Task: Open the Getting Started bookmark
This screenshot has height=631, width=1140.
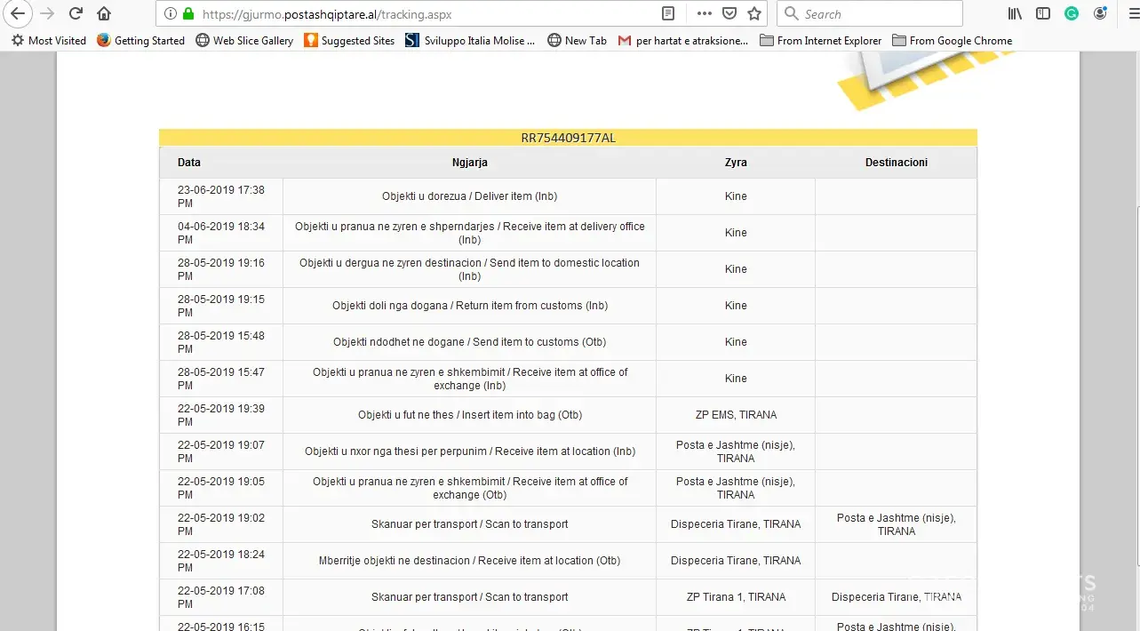Action: (140, 40)
